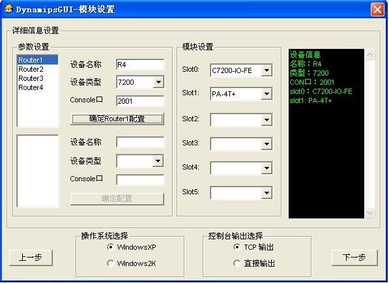
Task: Click the empty lower device list box
Action: coord(37,171)
